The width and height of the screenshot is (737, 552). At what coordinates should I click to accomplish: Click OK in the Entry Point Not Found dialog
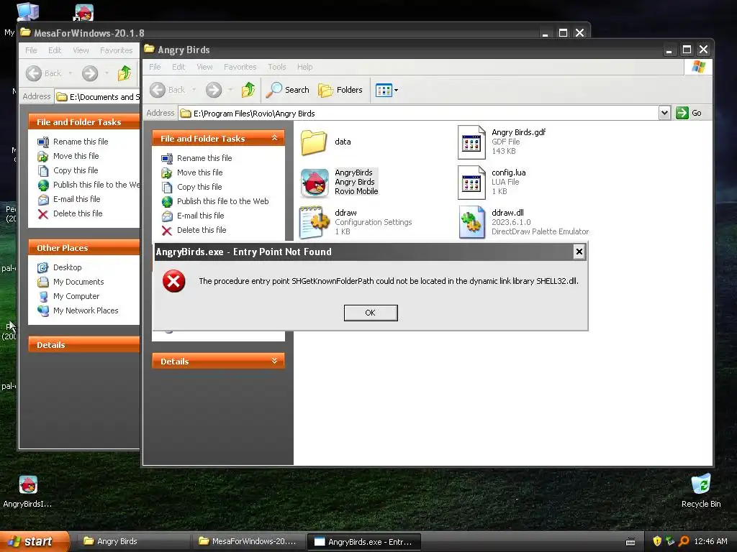[x=371, y=313]
